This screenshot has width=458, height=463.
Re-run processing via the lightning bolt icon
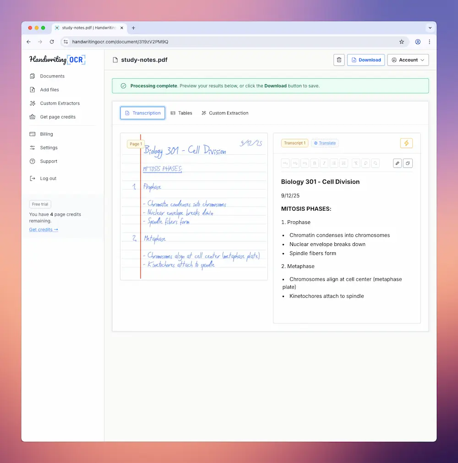tap(406, 143)
